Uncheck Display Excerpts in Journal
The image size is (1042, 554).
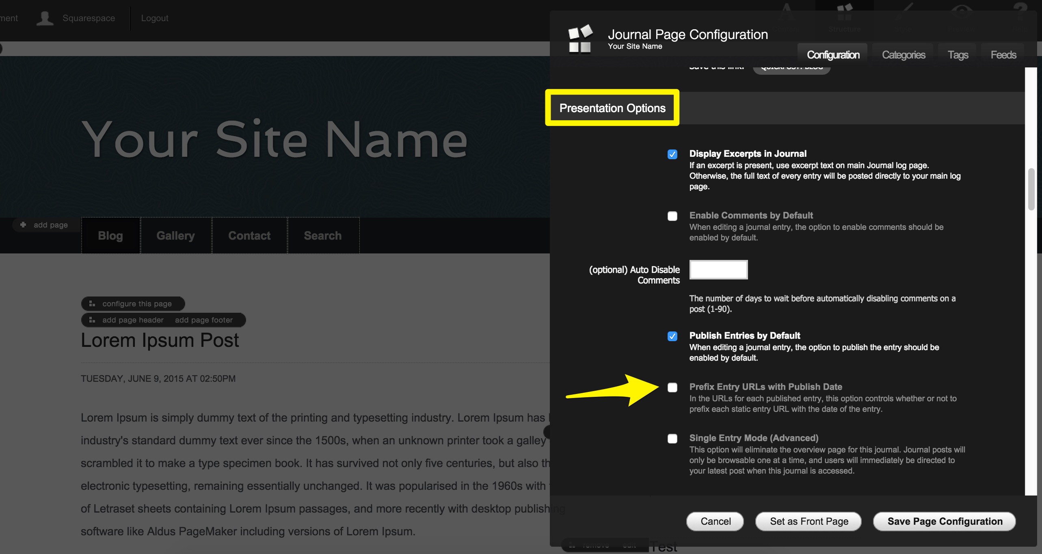[672, 154]
